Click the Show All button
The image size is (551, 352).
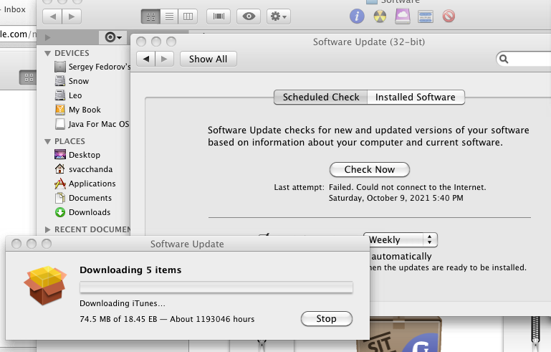point(208,59)
